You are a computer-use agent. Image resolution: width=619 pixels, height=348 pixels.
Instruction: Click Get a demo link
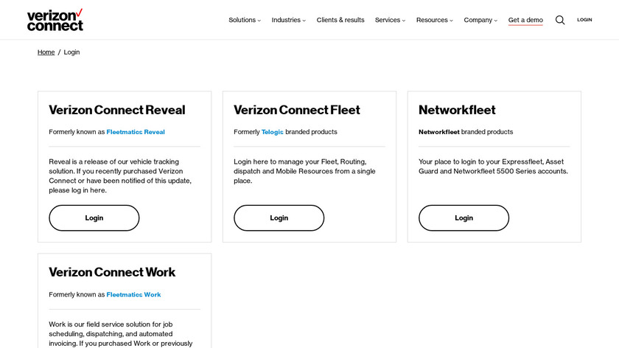[525, 20]
